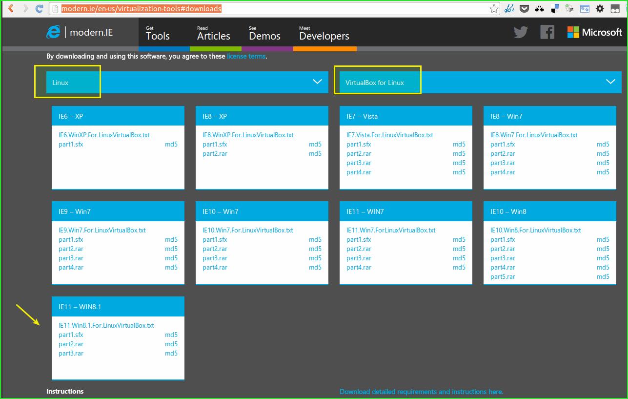Download part4.rar under IE7 – Vista
The height and width of the screenshot is (399, 628).
click(x=359, y=172)
